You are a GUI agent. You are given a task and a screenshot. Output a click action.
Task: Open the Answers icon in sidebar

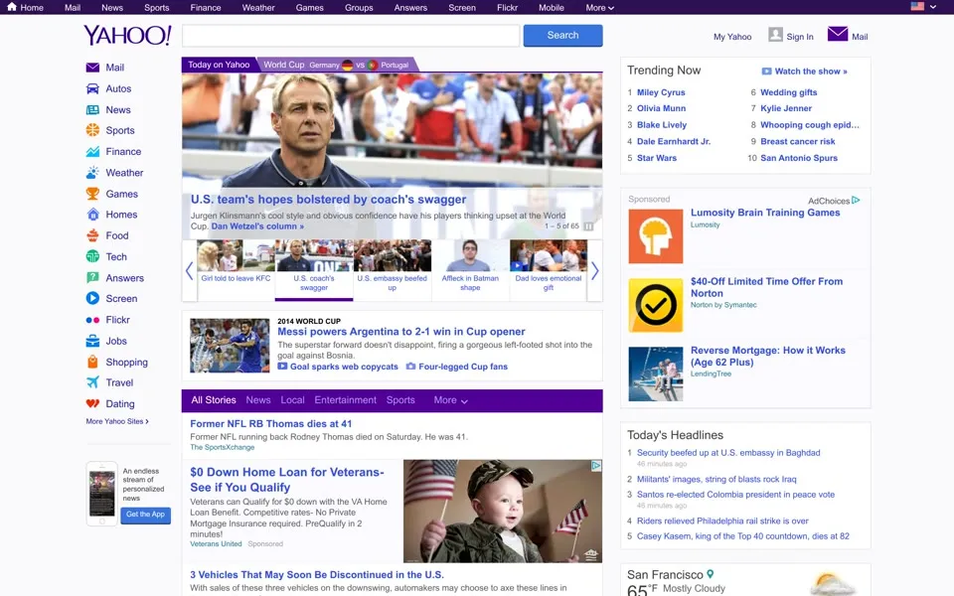[x=92, y=278]
